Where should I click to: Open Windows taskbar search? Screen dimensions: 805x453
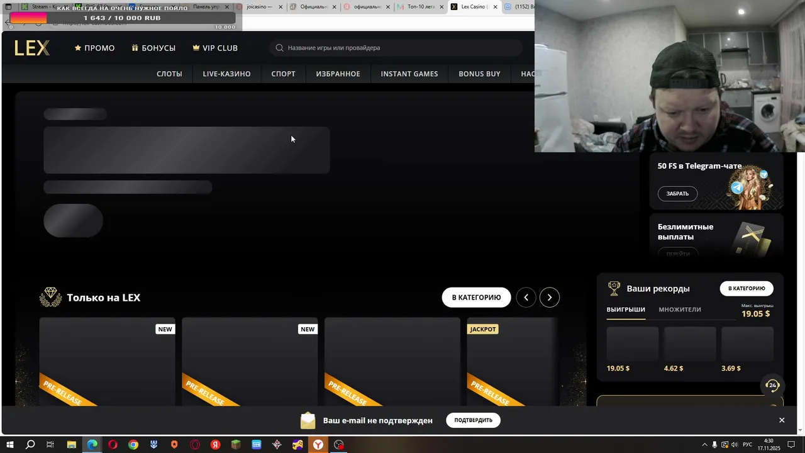click(x=30, y=445)
